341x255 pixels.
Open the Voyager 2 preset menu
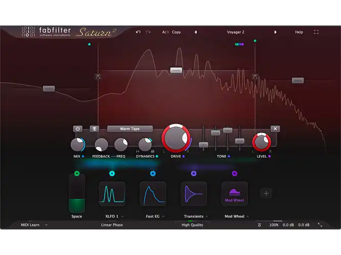[x=236, y=32]
